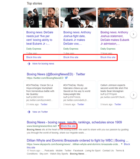140x159 pixels.
Task: Click the Twitter carousel next arrow
Action: [x=134, y=95]
